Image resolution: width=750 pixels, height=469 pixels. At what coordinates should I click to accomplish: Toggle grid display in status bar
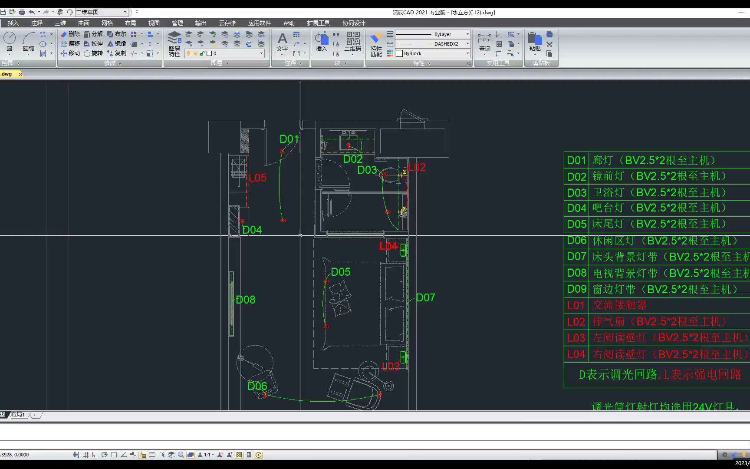[86, 455]
